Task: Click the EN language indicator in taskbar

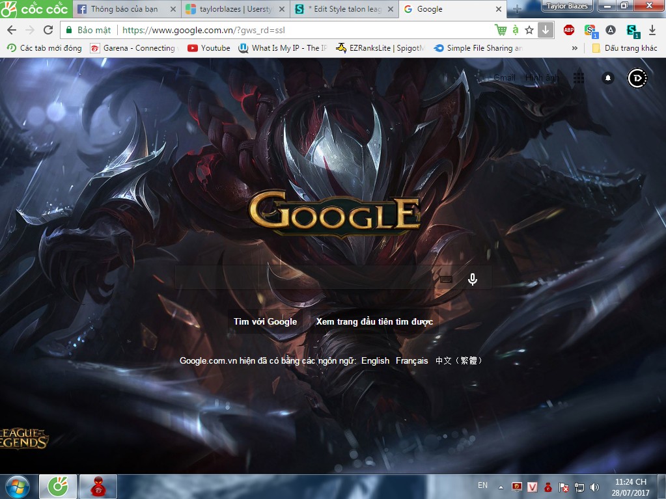Action: click(x=482, y=485)
